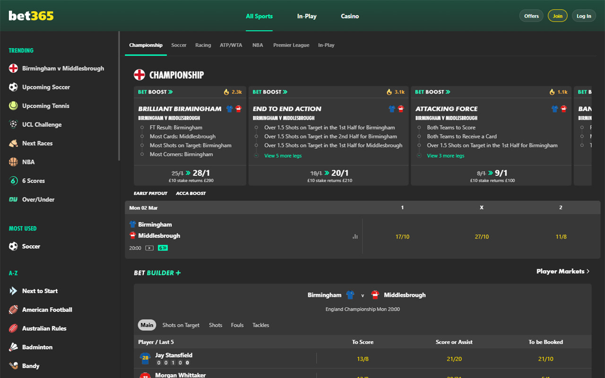Image resolution: width=605 pixels, height=378 pixels.
Task: Open England flag icon for Birmingham v Middlesbrough
Action: (x=13, y=69)
